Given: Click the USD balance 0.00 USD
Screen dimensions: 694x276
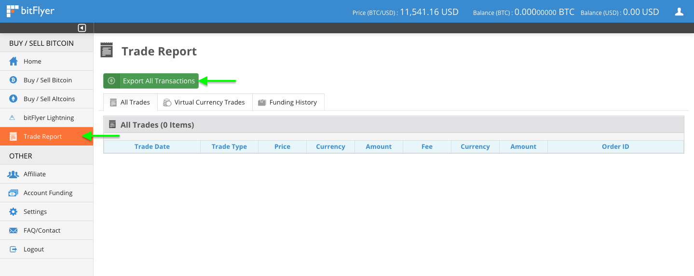Looking at the screenshot, I should click(641, 12).
